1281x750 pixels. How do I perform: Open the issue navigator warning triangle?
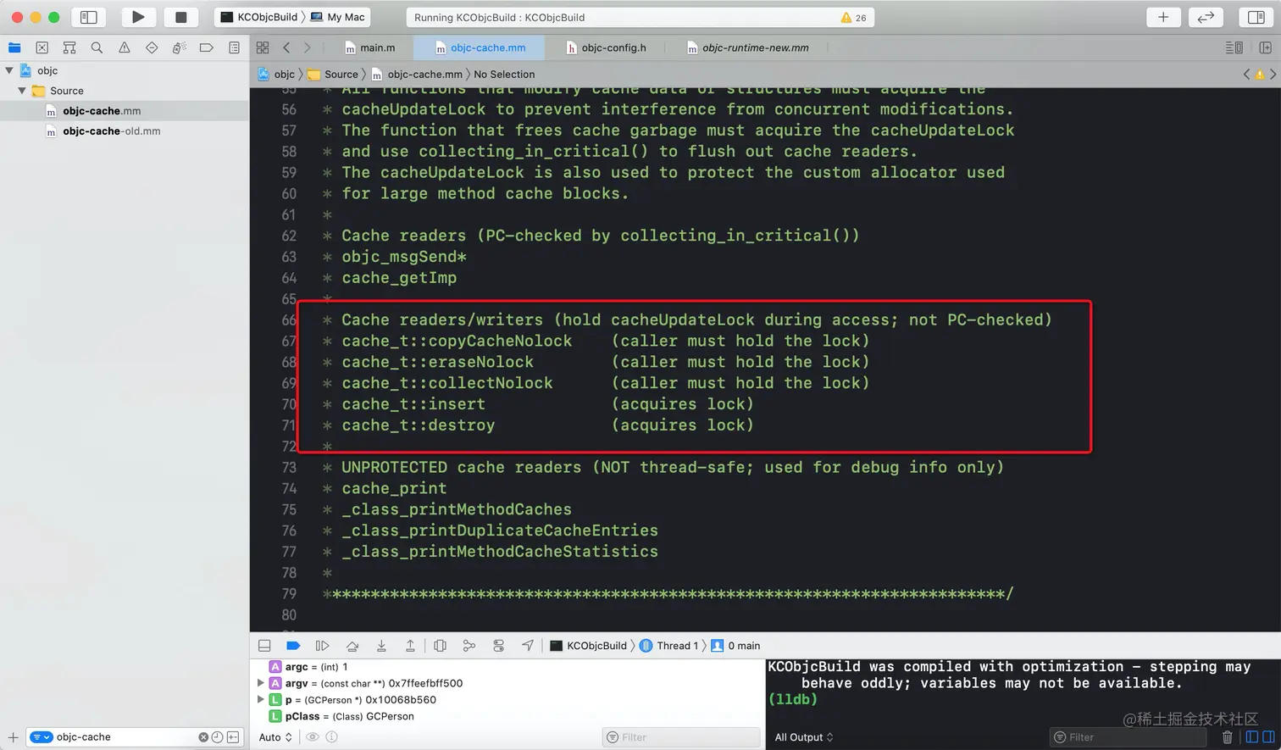tap(125, 47)
